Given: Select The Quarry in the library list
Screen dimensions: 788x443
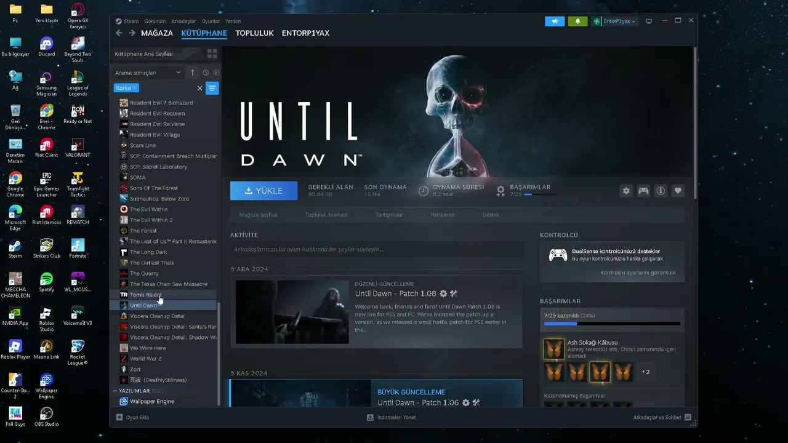Looking at the screenshot, I should coord(163,273).
